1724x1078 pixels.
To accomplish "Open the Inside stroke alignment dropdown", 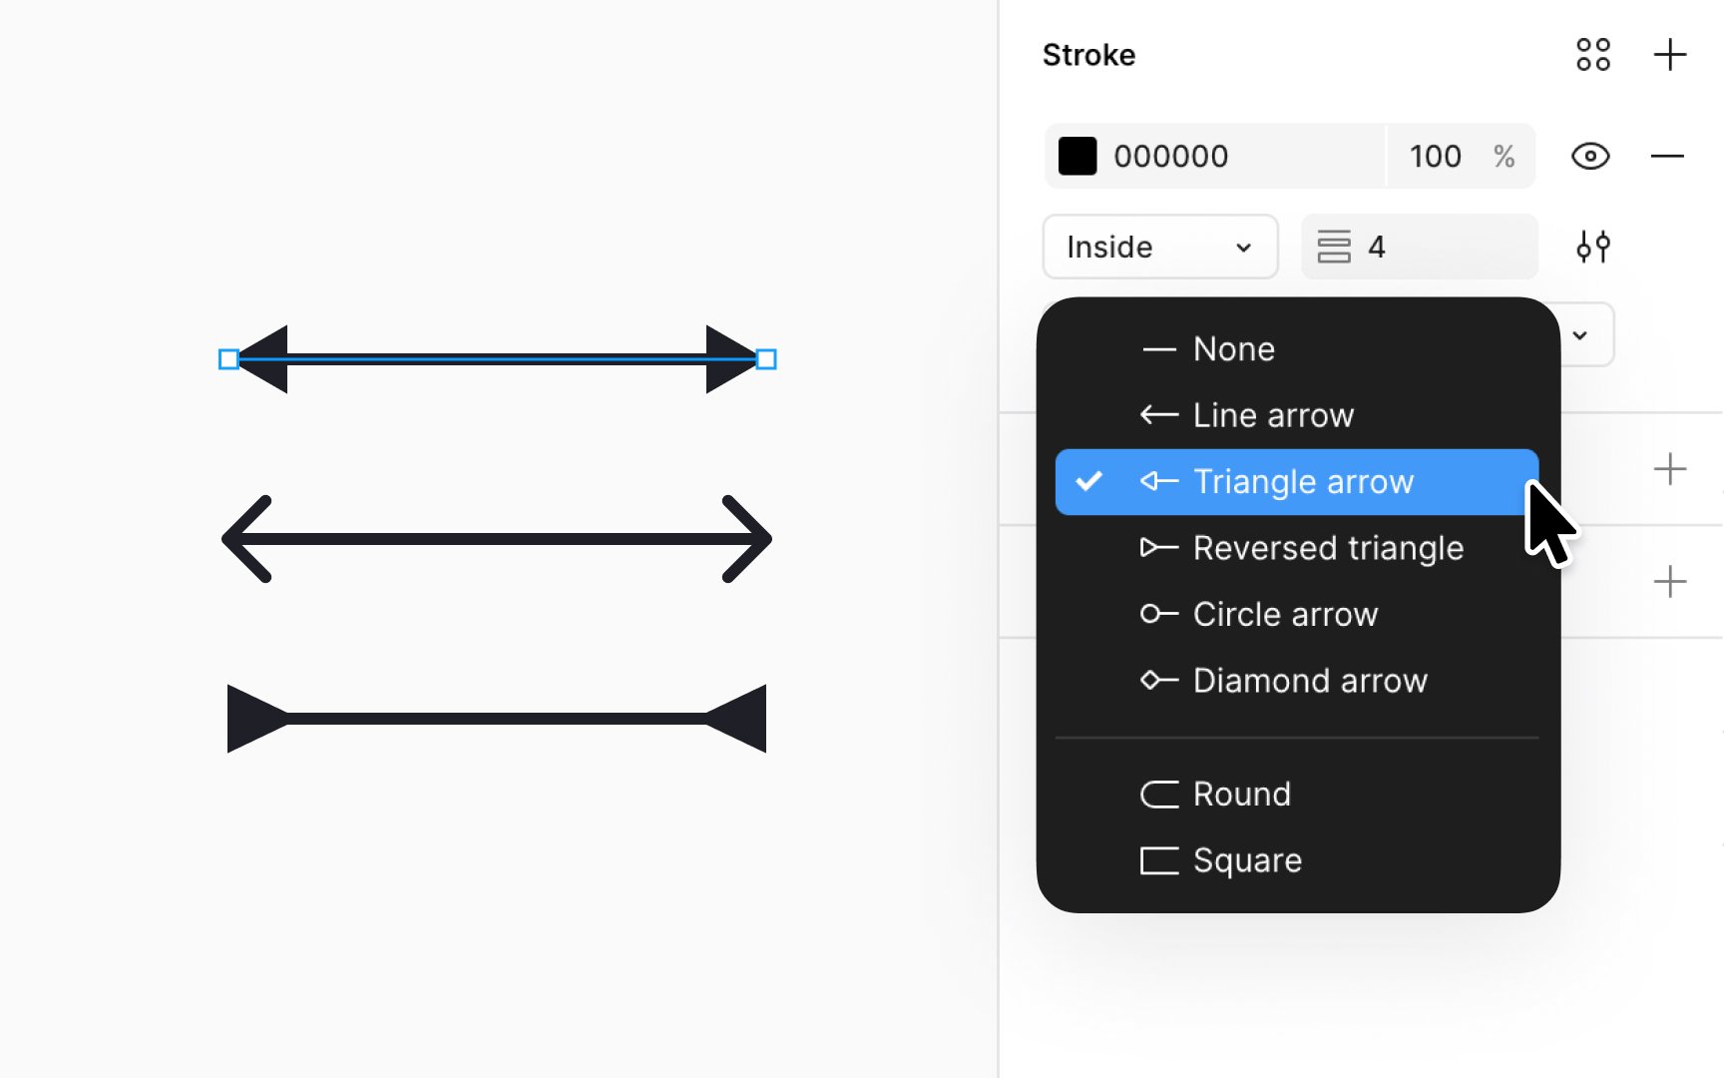I will (x=1160, y=247).
